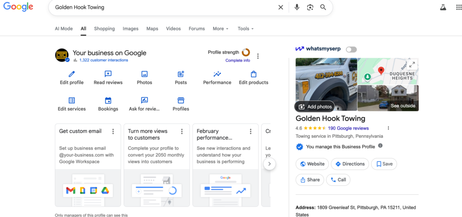Open the 190 Google reviews link
This screenshot has width=462, height=217.
click(348, 128)
